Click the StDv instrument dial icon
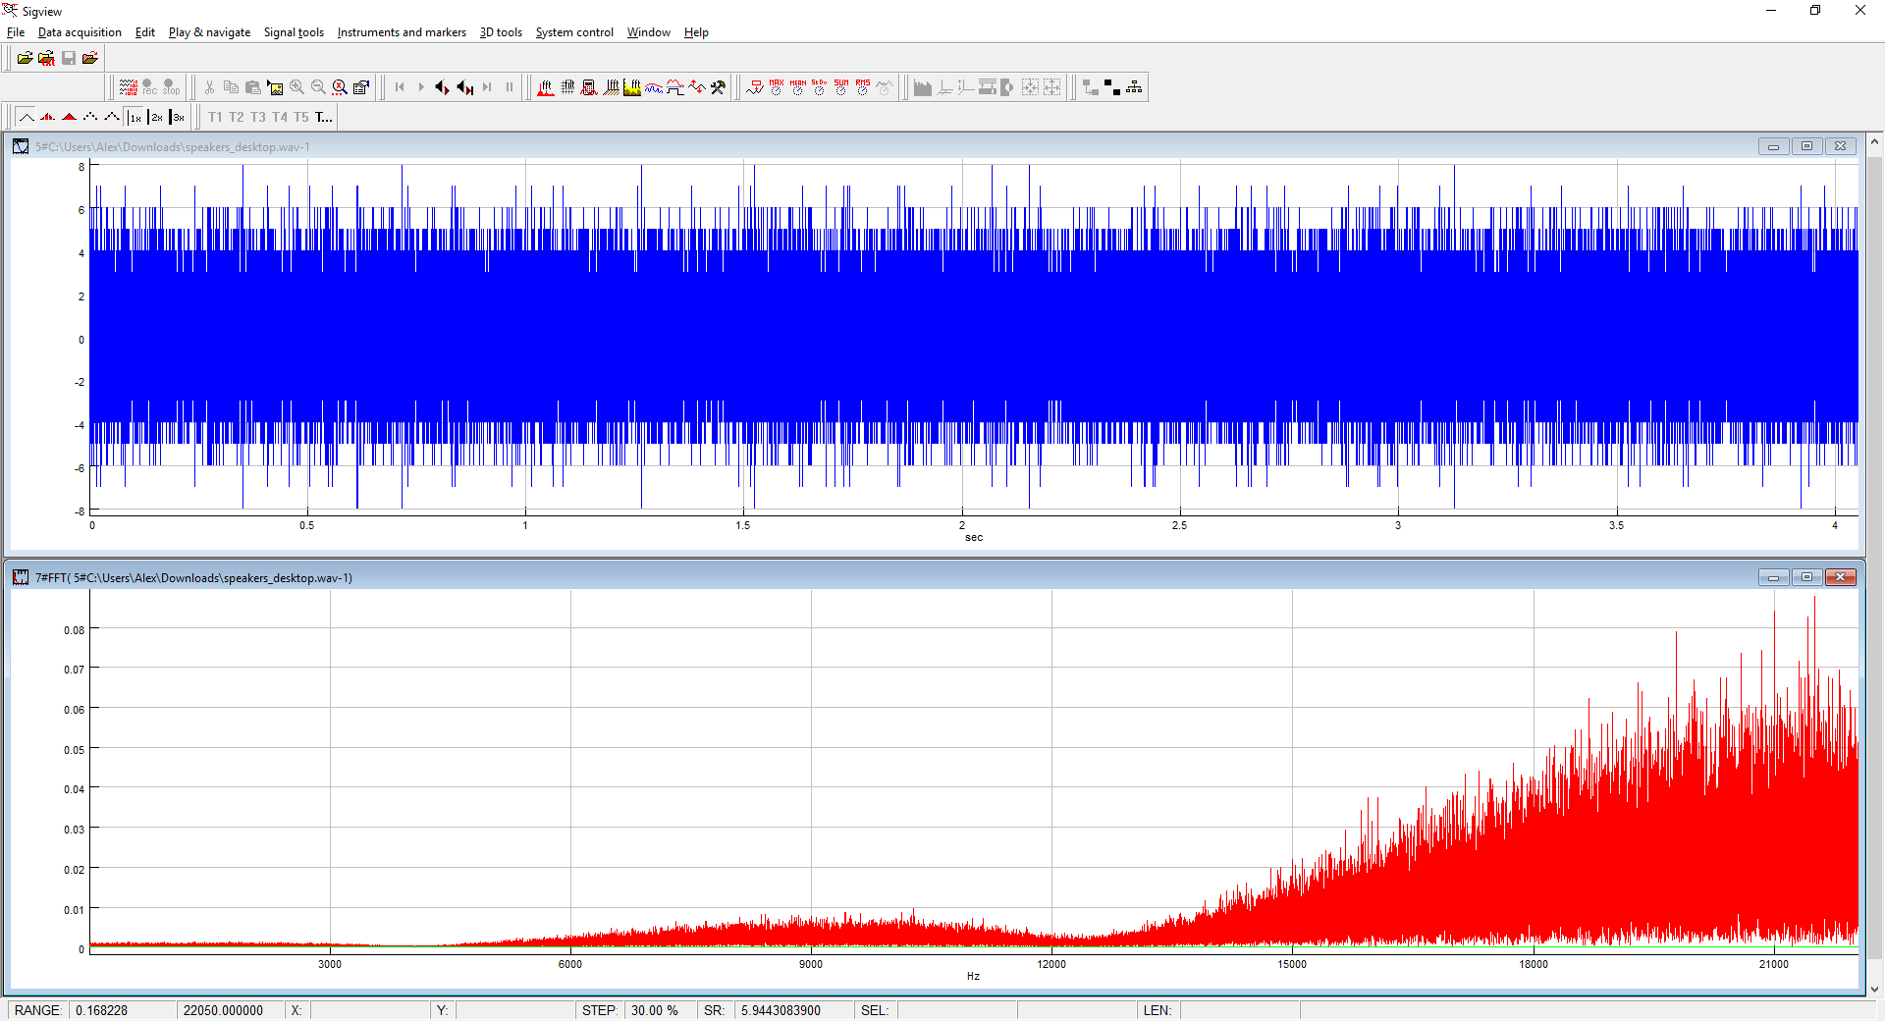The width and height of the screenshot is (1885, 1021). (819, 87)
